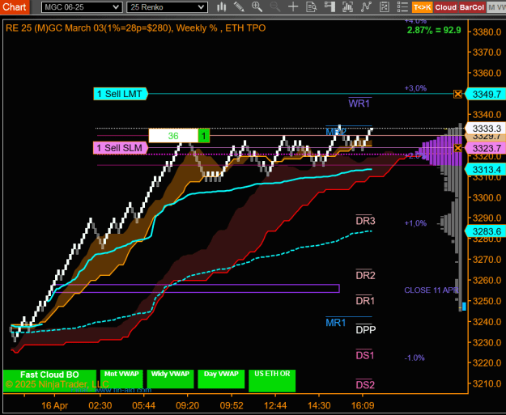Open the strategies icon

coord(384,6)
